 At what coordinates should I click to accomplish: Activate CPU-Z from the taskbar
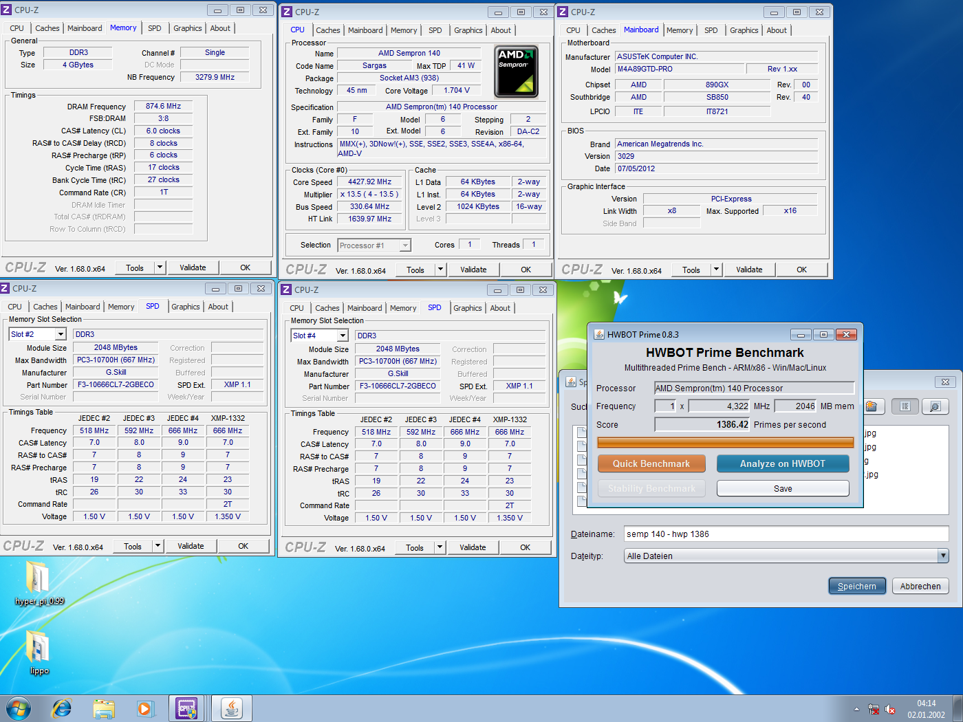click(x=187, y=708)
